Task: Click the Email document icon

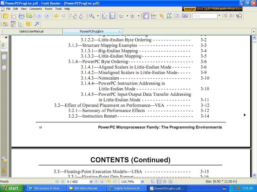Action: click(x=29, y=16)
